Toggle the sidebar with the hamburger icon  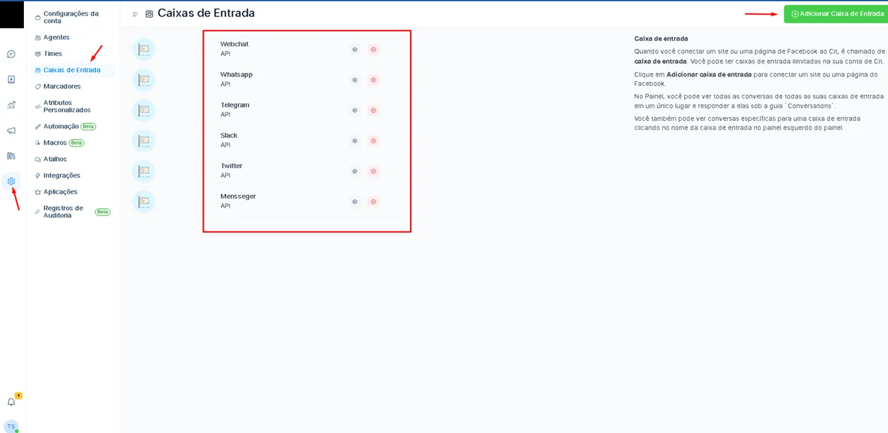tap(135, 14)
